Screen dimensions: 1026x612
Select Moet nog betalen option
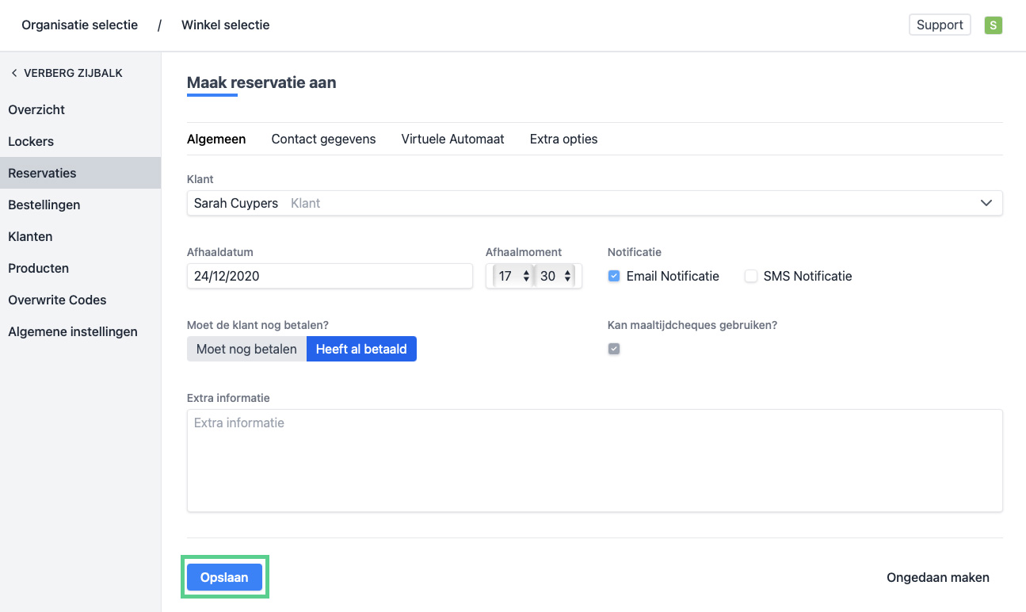click(246, 349)
